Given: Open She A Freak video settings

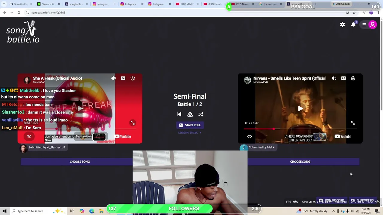Looking at the screenshot, I should tap(133, 78).
